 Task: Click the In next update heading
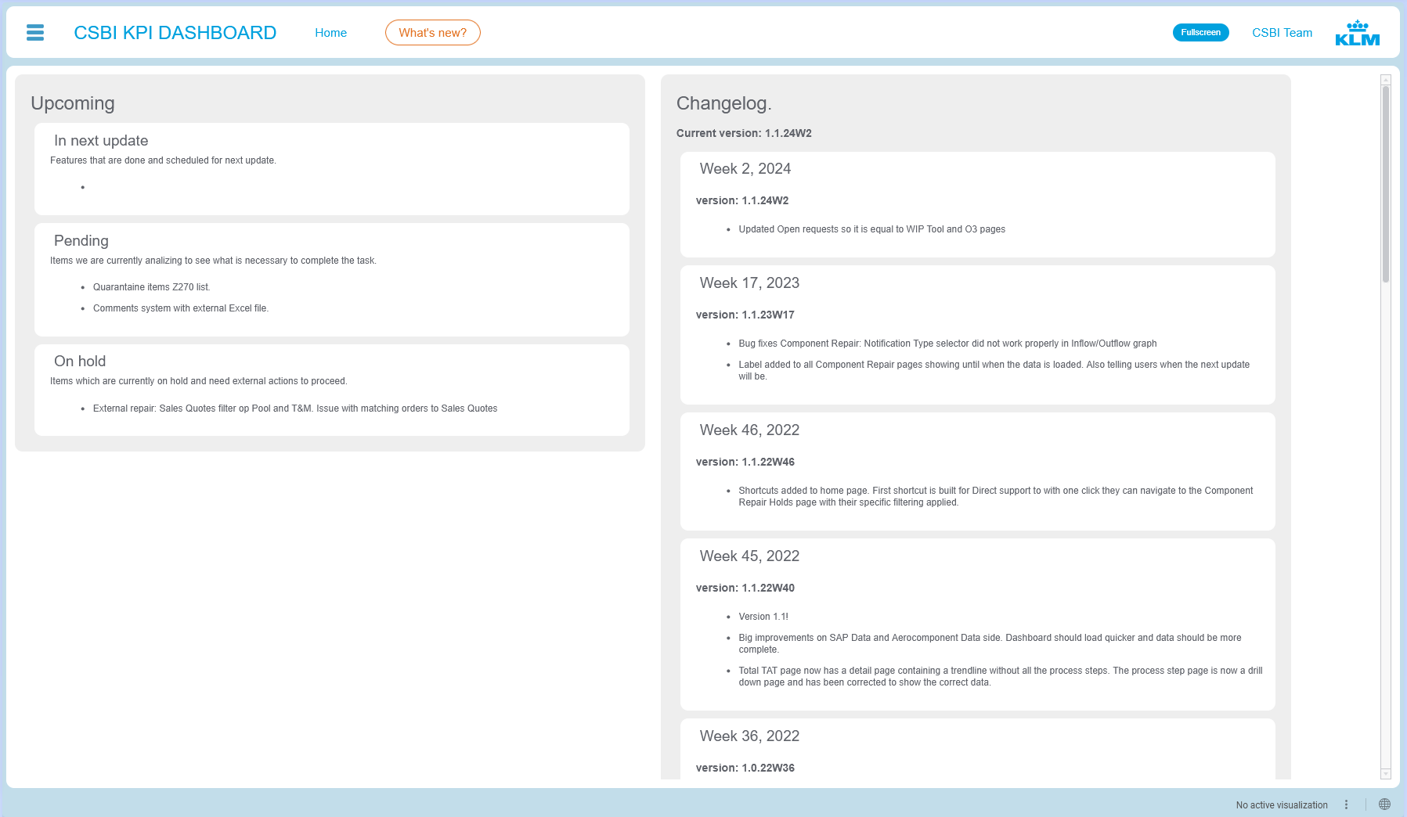click(x=101, y=141)
